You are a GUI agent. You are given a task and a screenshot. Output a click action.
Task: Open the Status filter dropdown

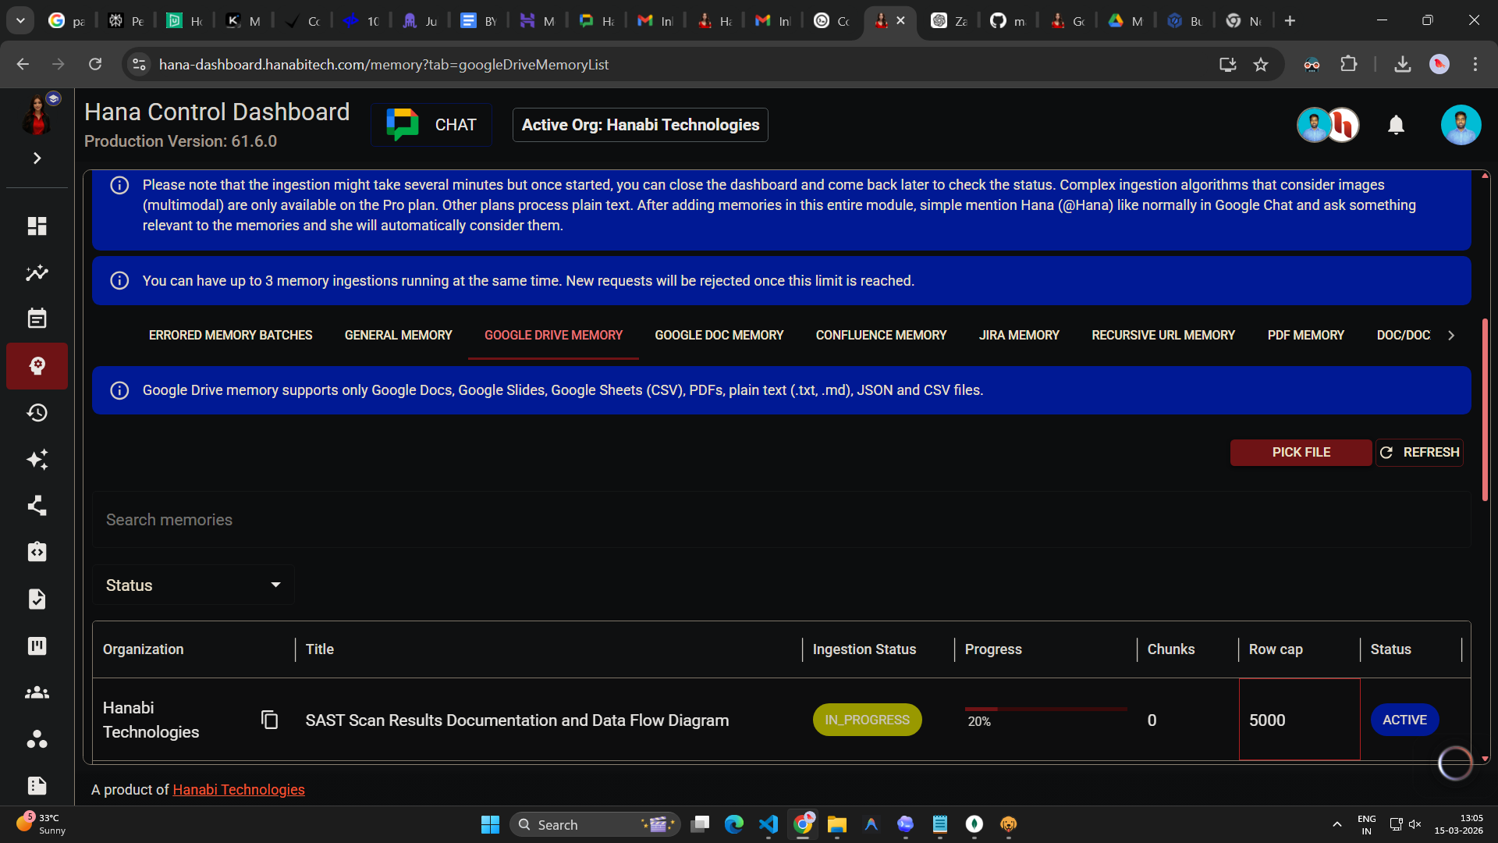(x=193, y=585)
